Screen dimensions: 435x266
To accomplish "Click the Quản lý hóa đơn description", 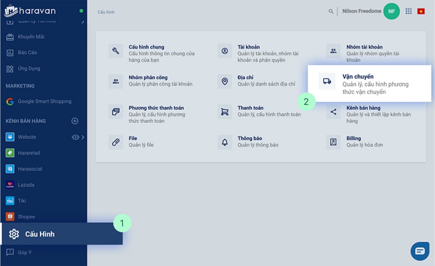I will coord(365,145).
